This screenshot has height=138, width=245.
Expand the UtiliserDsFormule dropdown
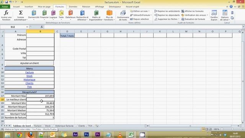151,15
